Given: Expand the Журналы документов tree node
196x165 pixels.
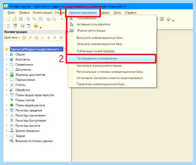Looking at the screenshot, I should pyautogui.click(x=6, y=75).
